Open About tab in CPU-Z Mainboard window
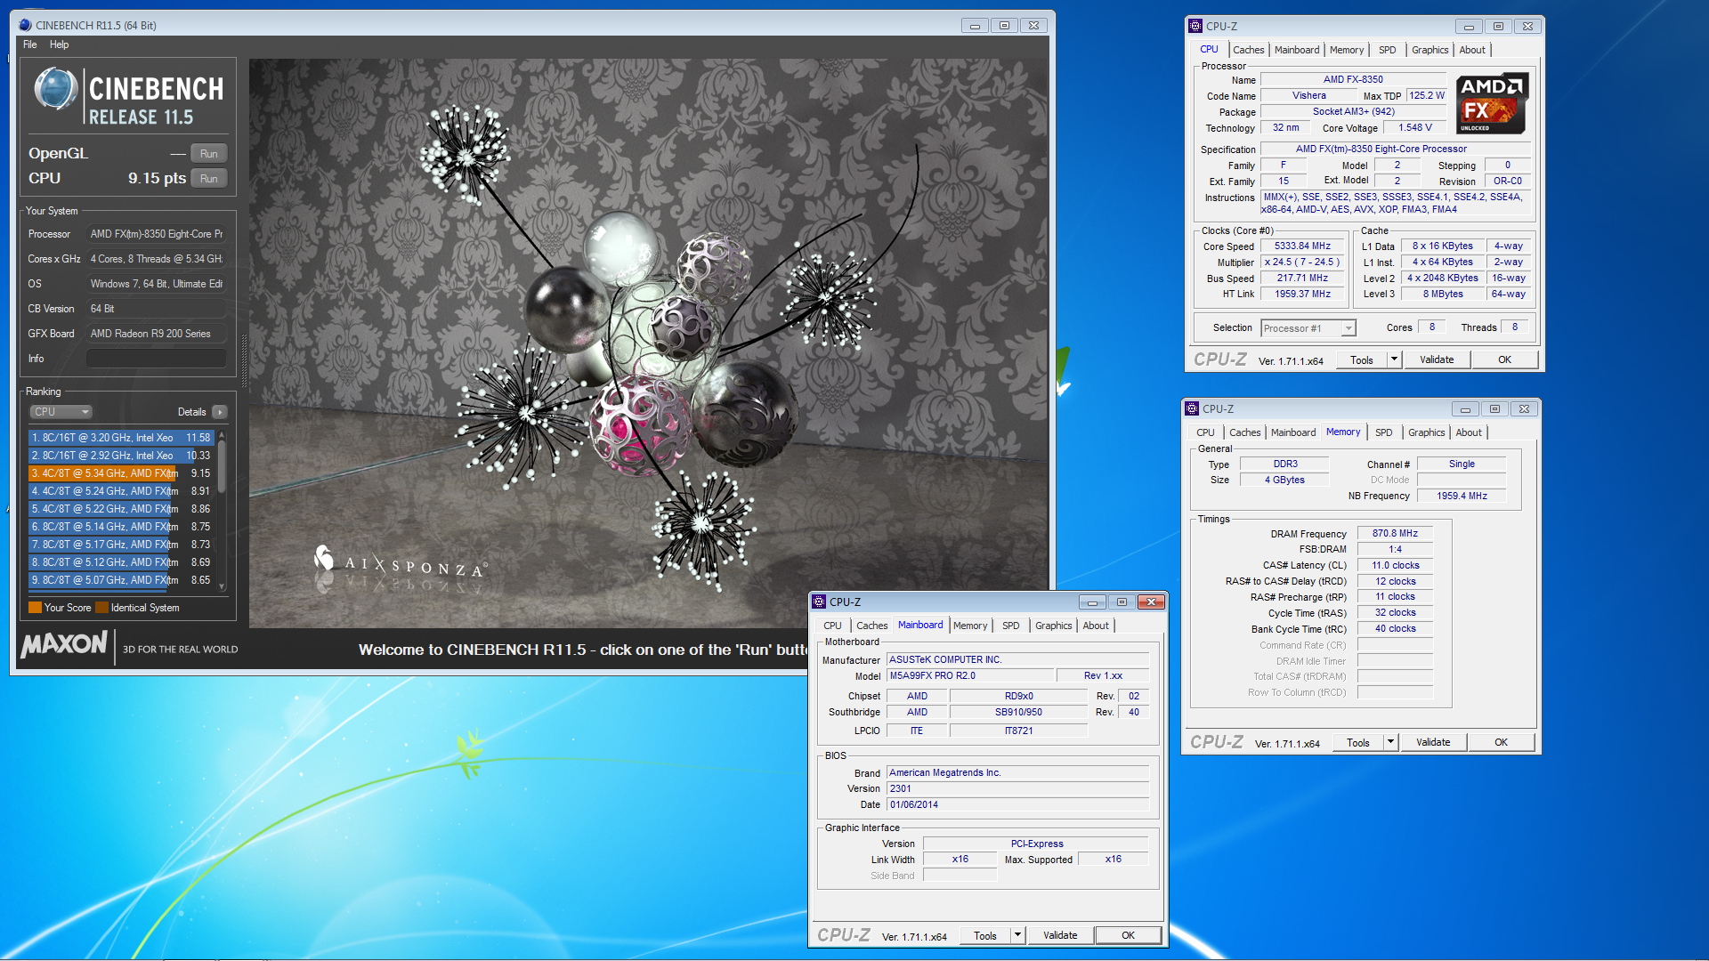This screenshot has height=961, width=1709. tap(1096, 626)
